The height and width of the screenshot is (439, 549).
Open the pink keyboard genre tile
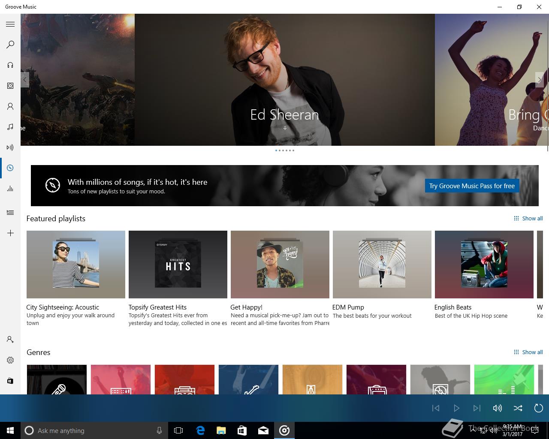[x=121, y=379]
